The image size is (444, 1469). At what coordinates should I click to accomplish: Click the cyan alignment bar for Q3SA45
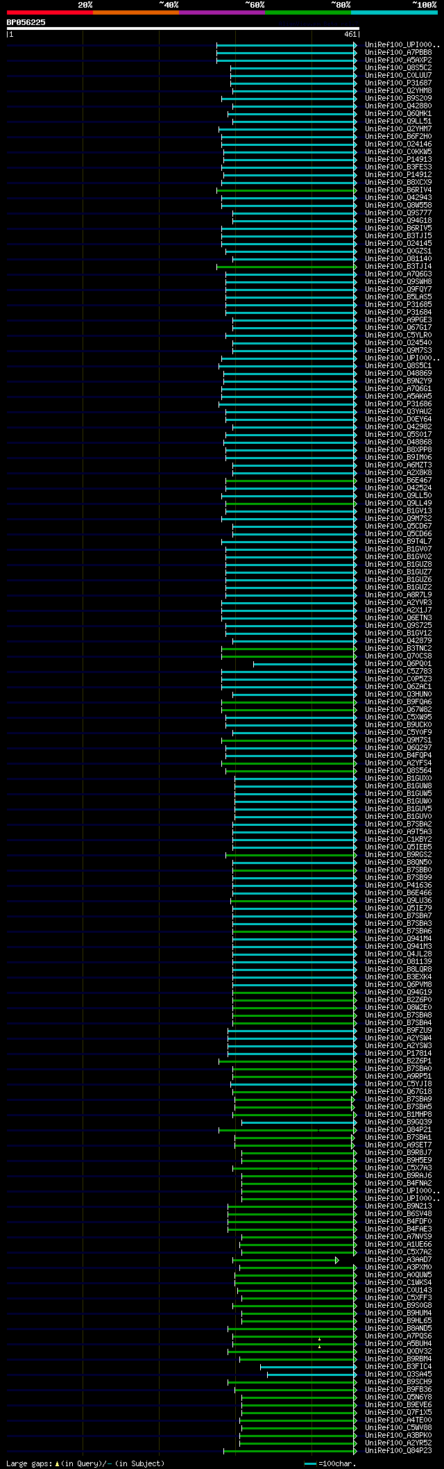click(311, 1375)
